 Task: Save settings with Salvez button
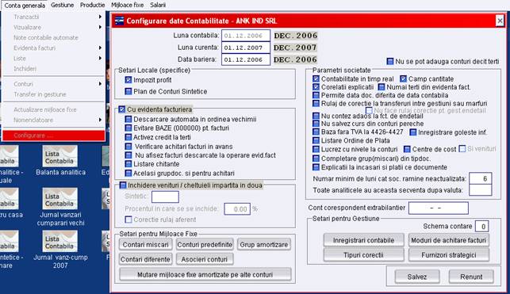pyautogui.click(x=417, y=277)
